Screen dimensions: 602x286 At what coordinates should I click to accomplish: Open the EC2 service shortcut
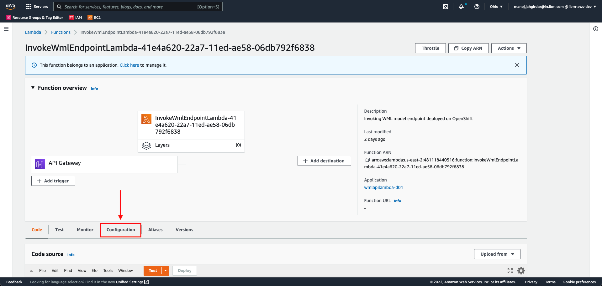click(94, 18)
